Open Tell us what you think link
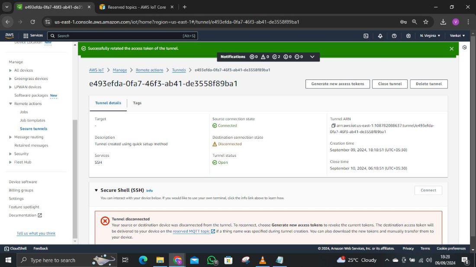 [x=36, y=233]
